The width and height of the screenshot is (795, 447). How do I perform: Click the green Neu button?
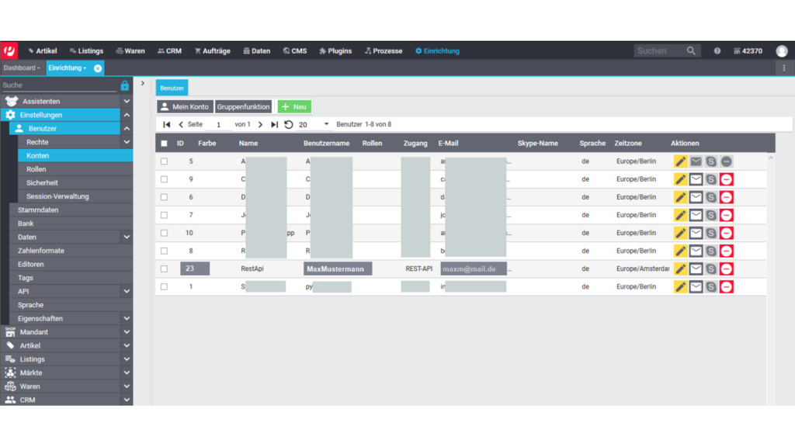point(294,106)
